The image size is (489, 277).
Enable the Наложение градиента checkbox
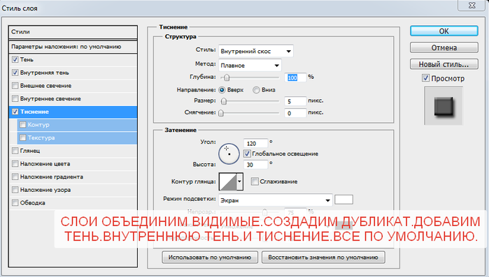pyautogui.click(x=15, y=177)
